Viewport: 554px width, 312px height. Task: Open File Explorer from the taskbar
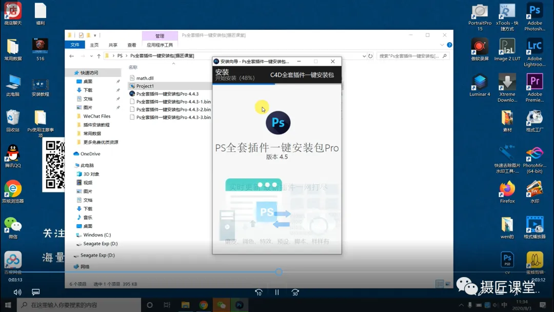pyautogui.click(x=186, y=305)
